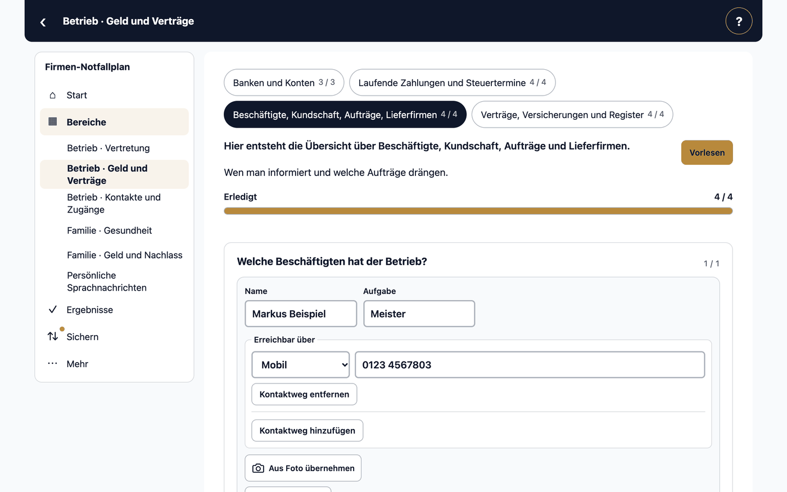Click camera icon in Aus Foto übernehmen
This screenshot has width=787, height=492.
(x=258, y=468)
